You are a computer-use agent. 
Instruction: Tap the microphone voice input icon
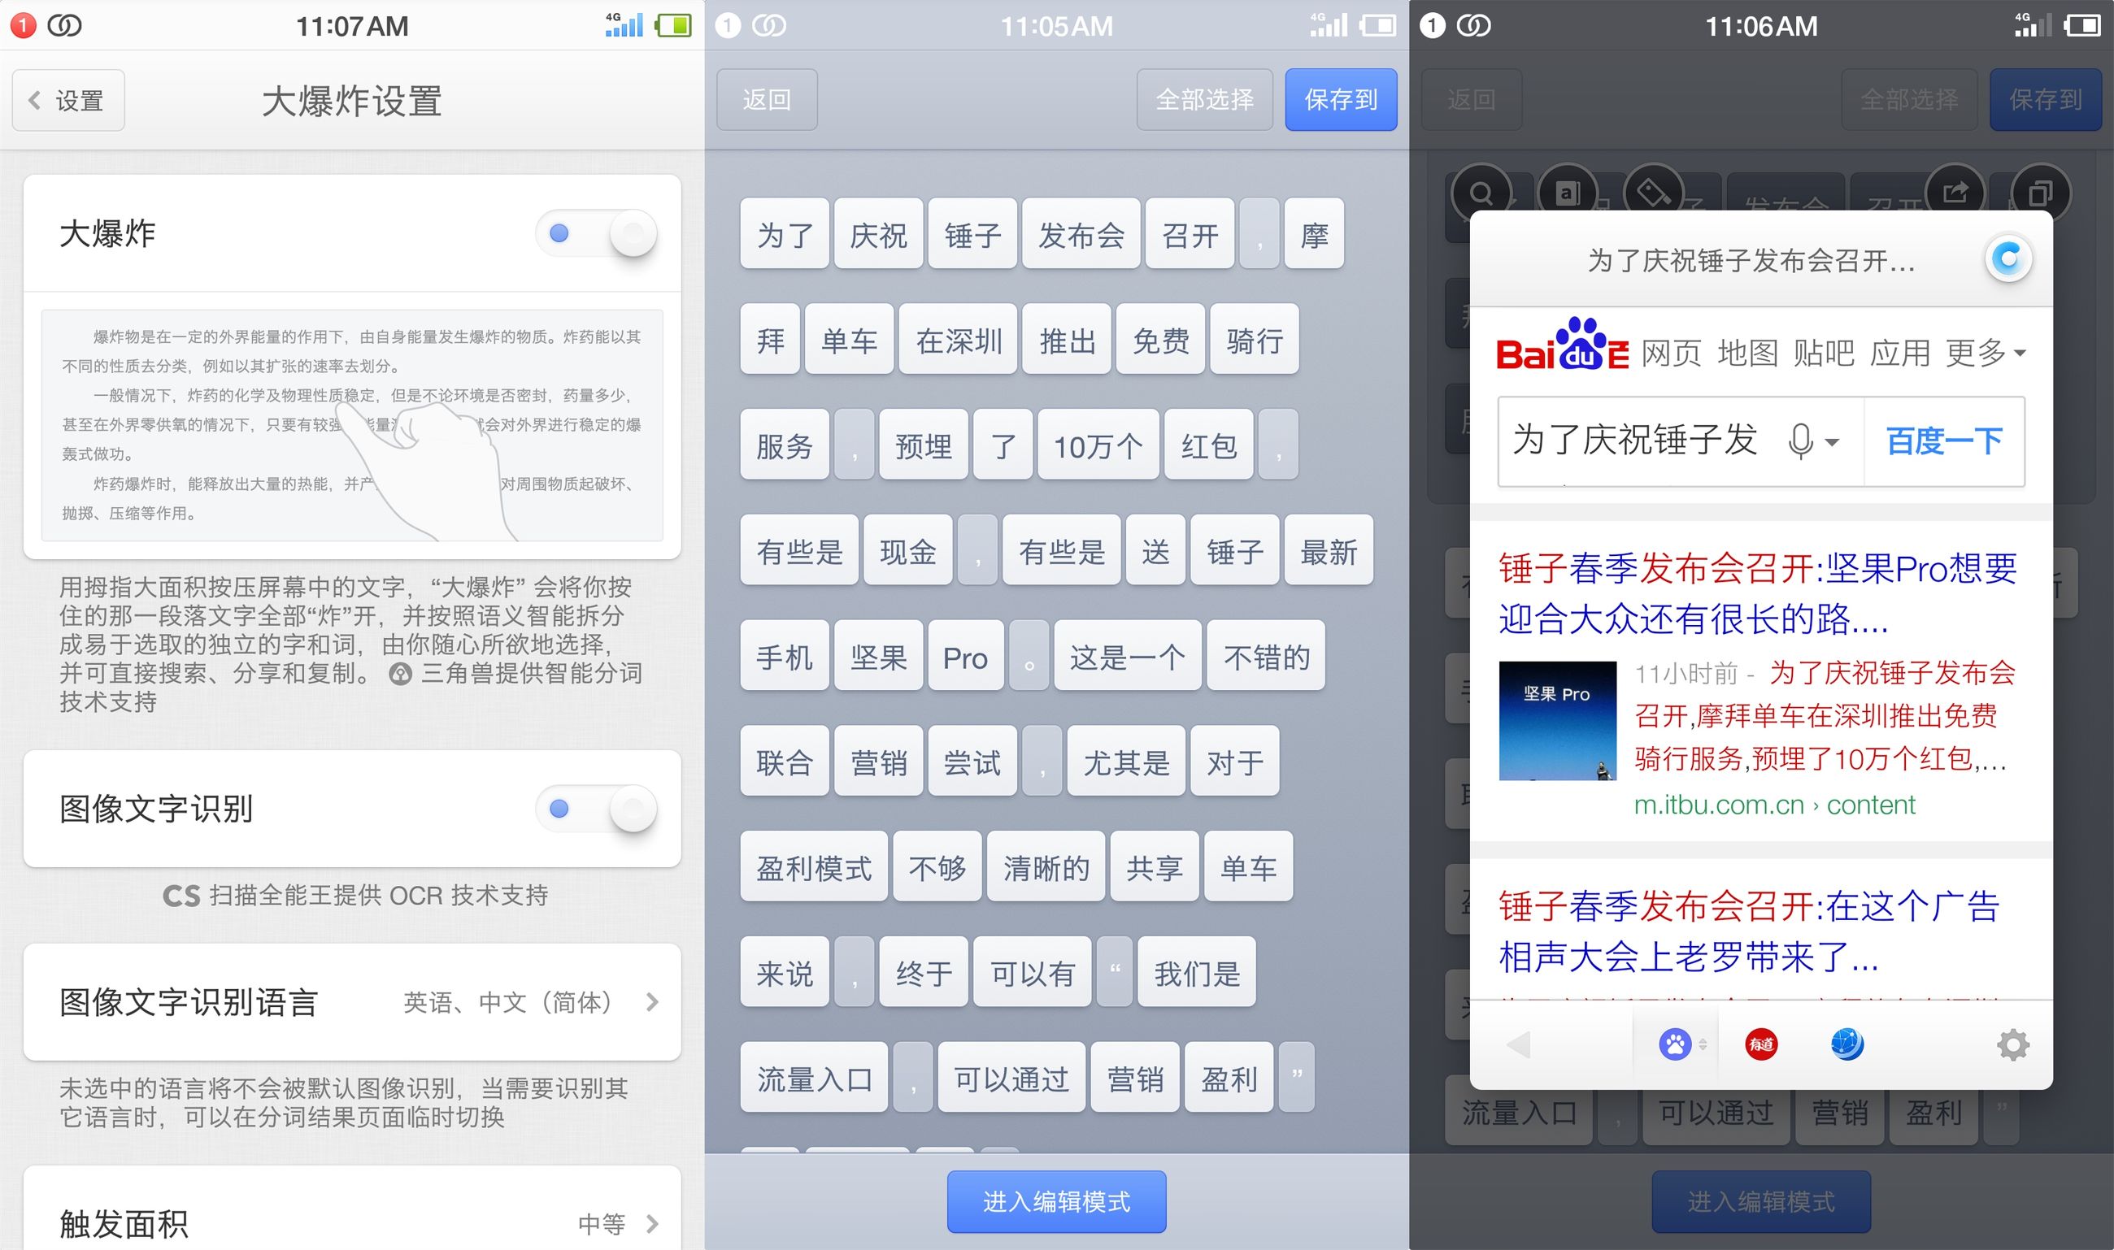point(1799,441)
